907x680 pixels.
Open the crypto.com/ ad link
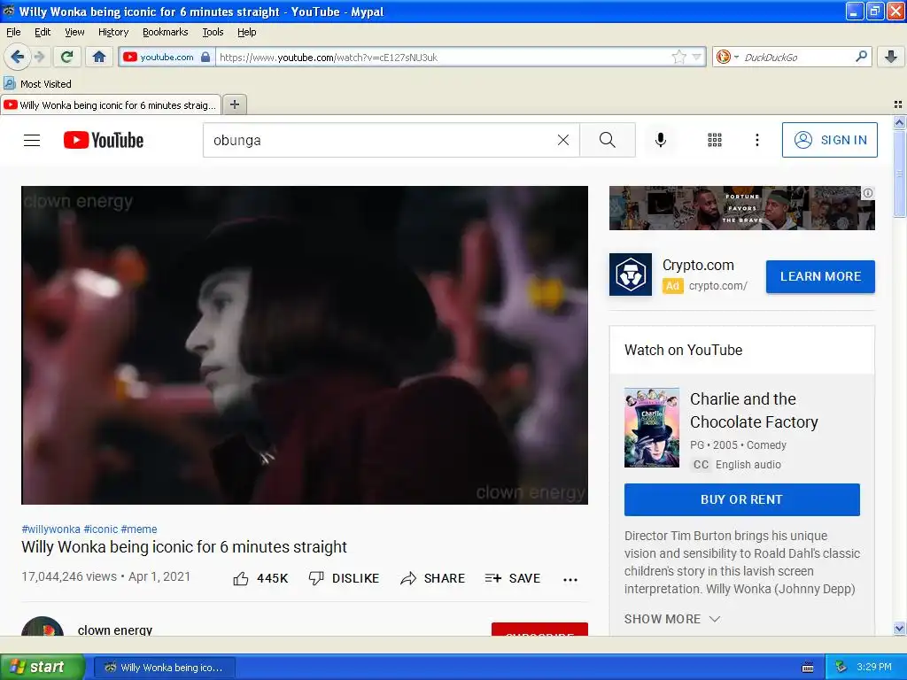point(717,286)
